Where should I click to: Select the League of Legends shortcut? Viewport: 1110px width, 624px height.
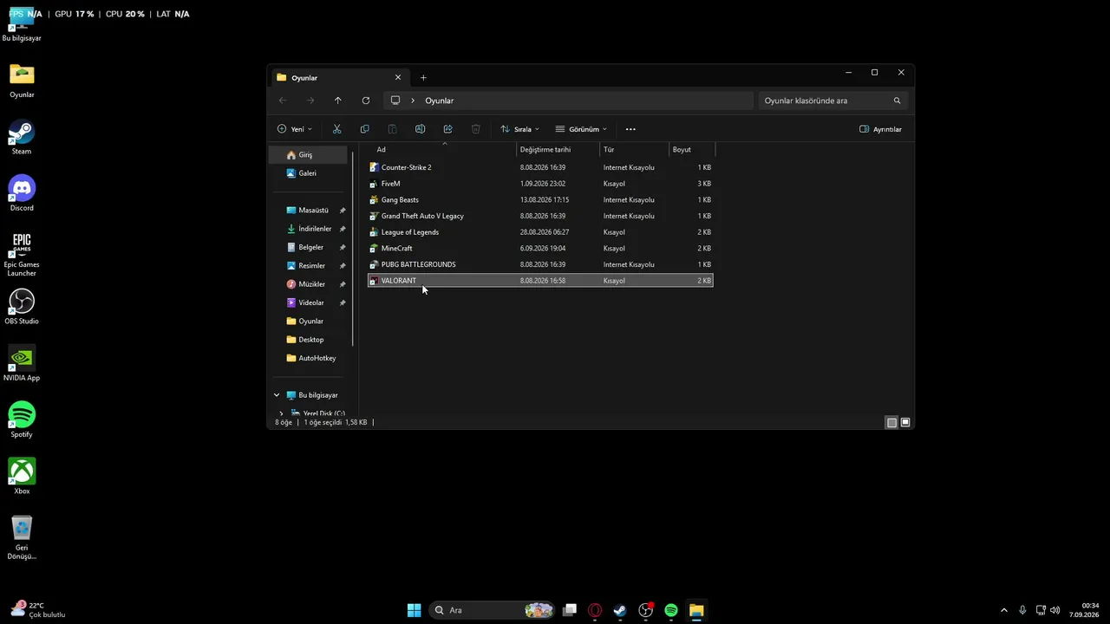(540, 232)
